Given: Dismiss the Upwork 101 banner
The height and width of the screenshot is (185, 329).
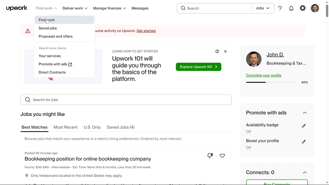Looking at the screenshot, I should pyautogui.click(x=225, y=51).
